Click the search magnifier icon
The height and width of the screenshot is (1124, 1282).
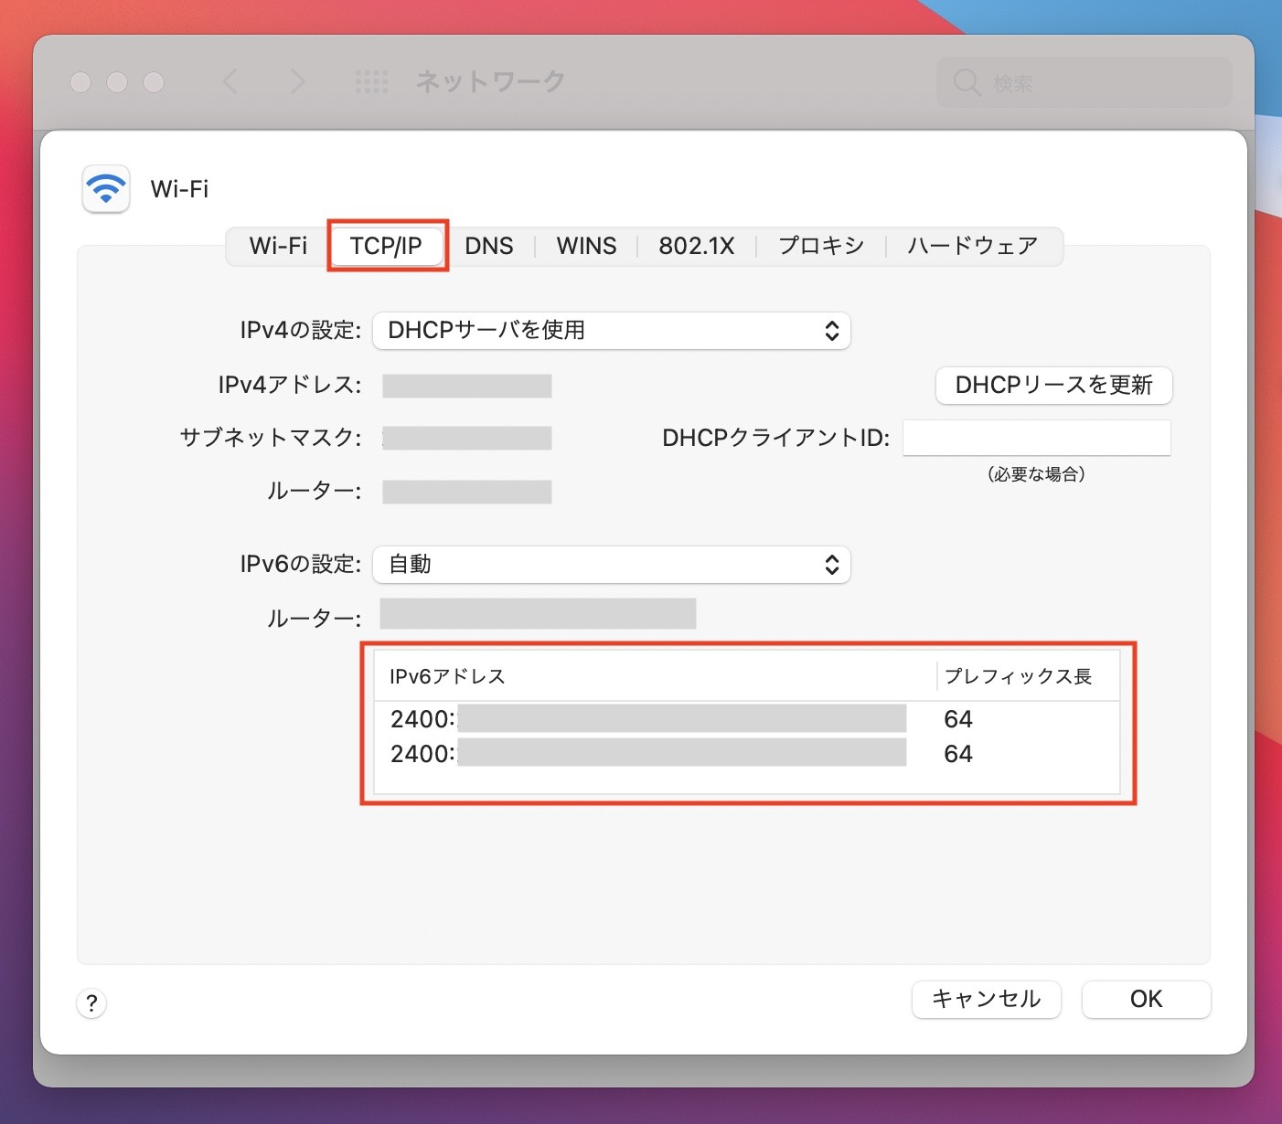(967, 83)
